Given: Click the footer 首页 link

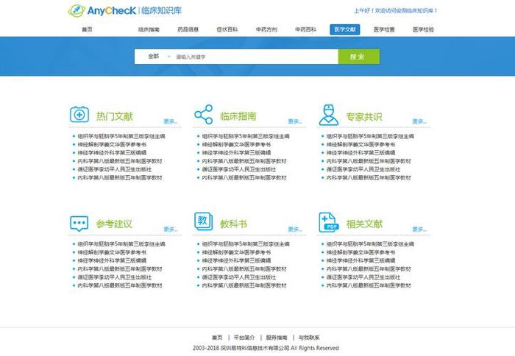Looking at the screenshot, I should (217, 338).
